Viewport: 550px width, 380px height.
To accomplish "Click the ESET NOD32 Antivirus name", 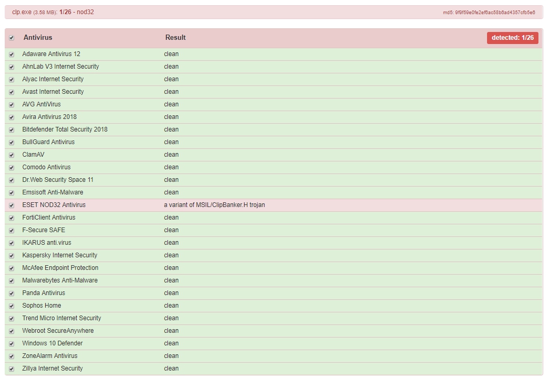I will pos(54,205).
